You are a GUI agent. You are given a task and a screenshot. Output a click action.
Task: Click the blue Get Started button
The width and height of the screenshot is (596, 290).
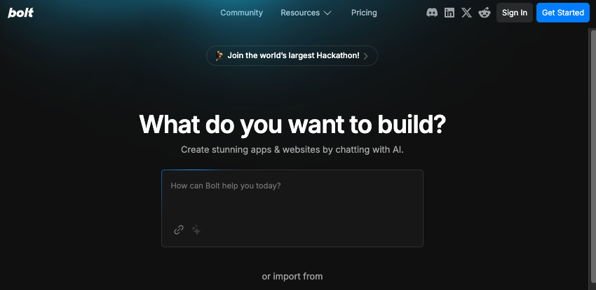(562, 13)
